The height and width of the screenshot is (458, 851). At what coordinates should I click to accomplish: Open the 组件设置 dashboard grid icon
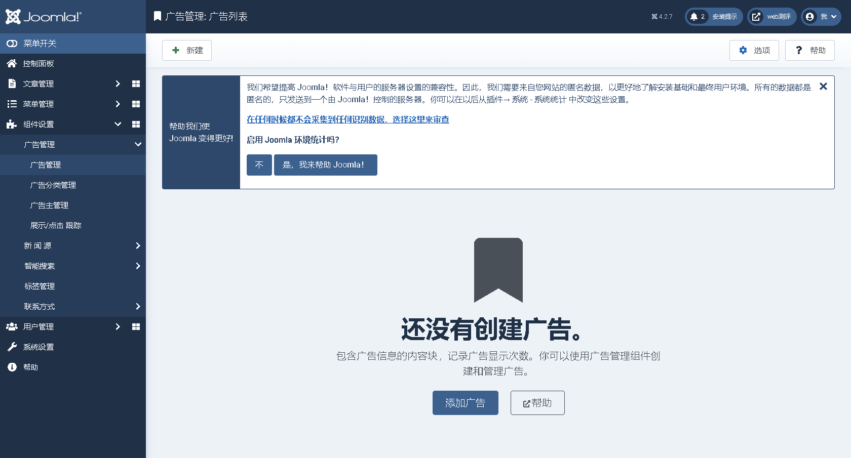coord(136,124)
